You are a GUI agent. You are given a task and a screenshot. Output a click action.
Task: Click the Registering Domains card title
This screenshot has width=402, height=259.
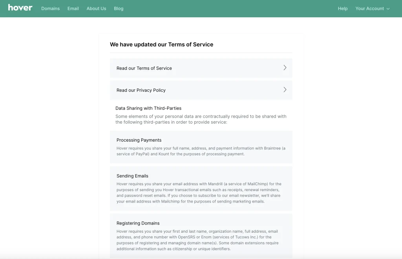coord(138,223)
